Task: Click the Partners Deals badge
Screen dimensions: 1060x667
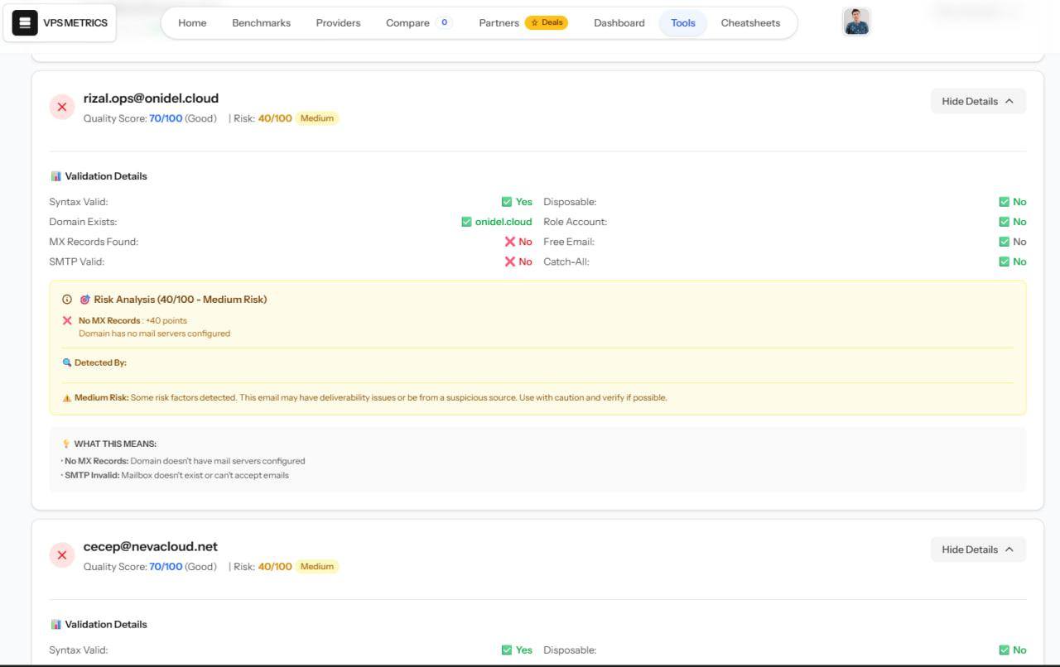Action: pyautogui.click(x=547, y=22)
